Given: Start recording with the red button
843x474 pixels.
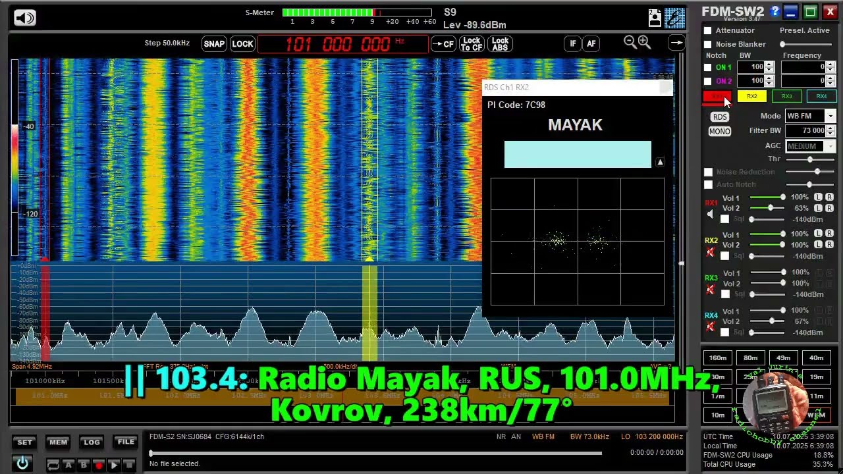Looking at the screenshot, I should (99, 465).
